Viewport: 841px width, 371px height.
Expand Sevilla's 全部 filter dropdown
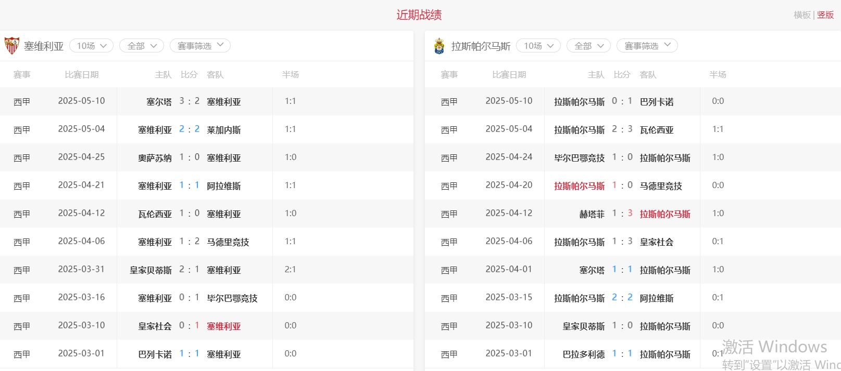tap(142, 46)
